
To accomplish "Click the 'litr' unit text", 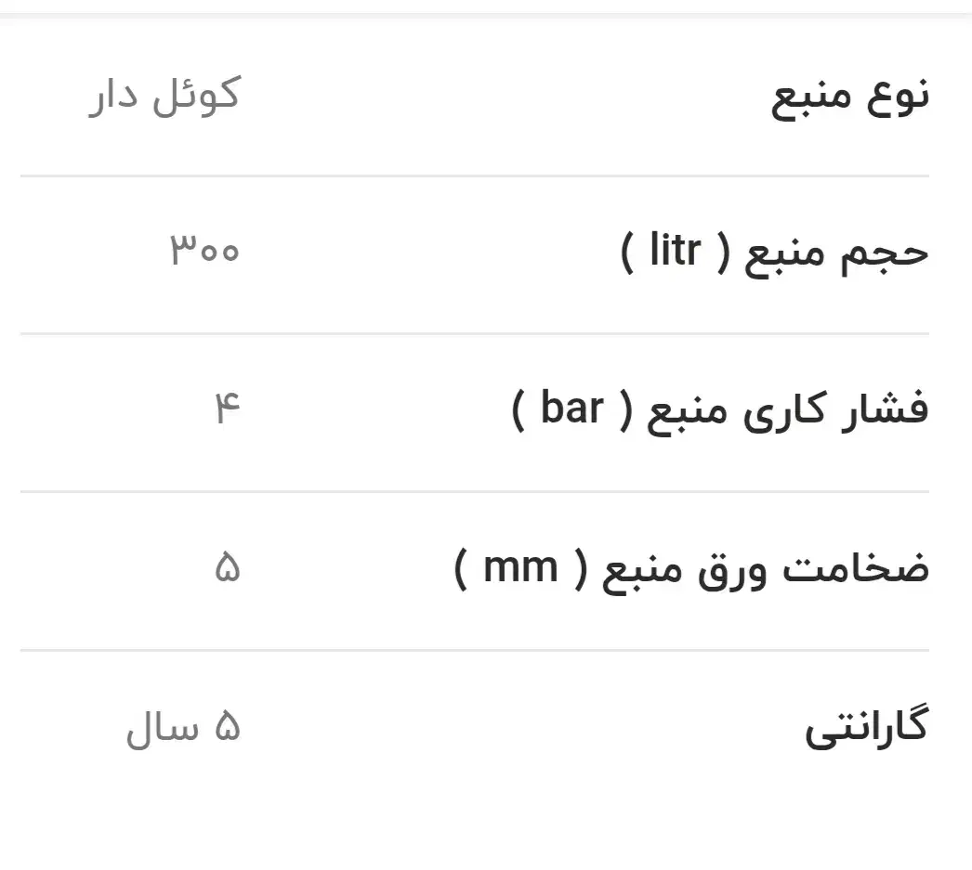I will [x=675, y=252].
